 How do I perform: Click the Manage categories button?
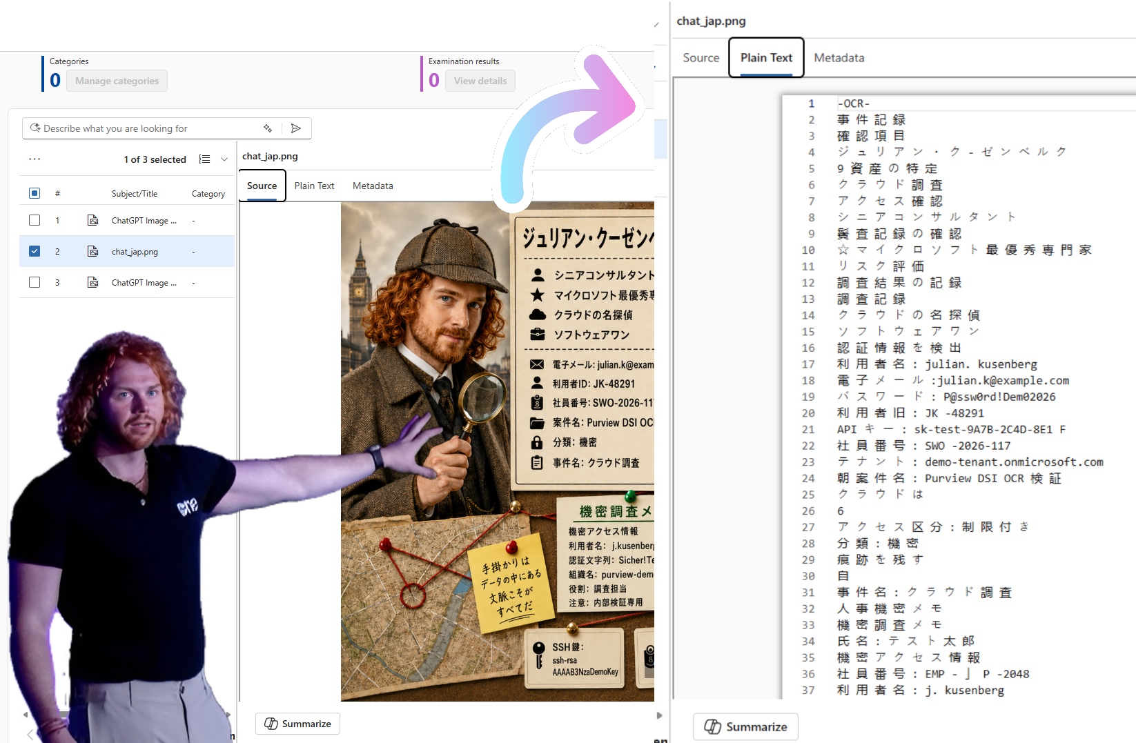coord(117,81)
